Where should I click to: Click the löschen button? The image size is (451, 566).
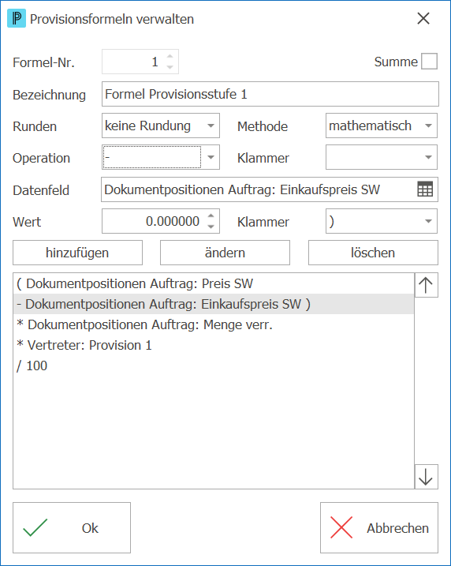[373, 253]
